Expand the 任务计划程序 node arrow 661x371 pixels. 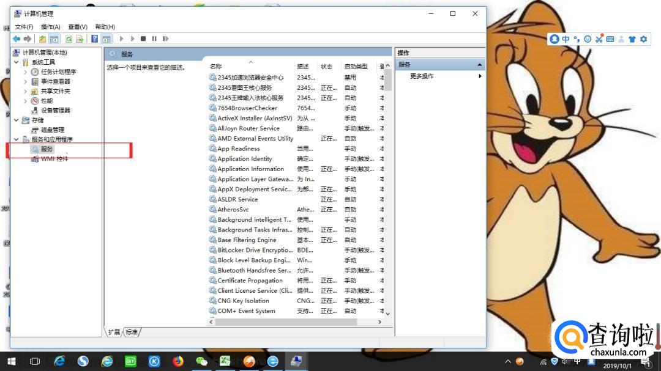(26, 72)
